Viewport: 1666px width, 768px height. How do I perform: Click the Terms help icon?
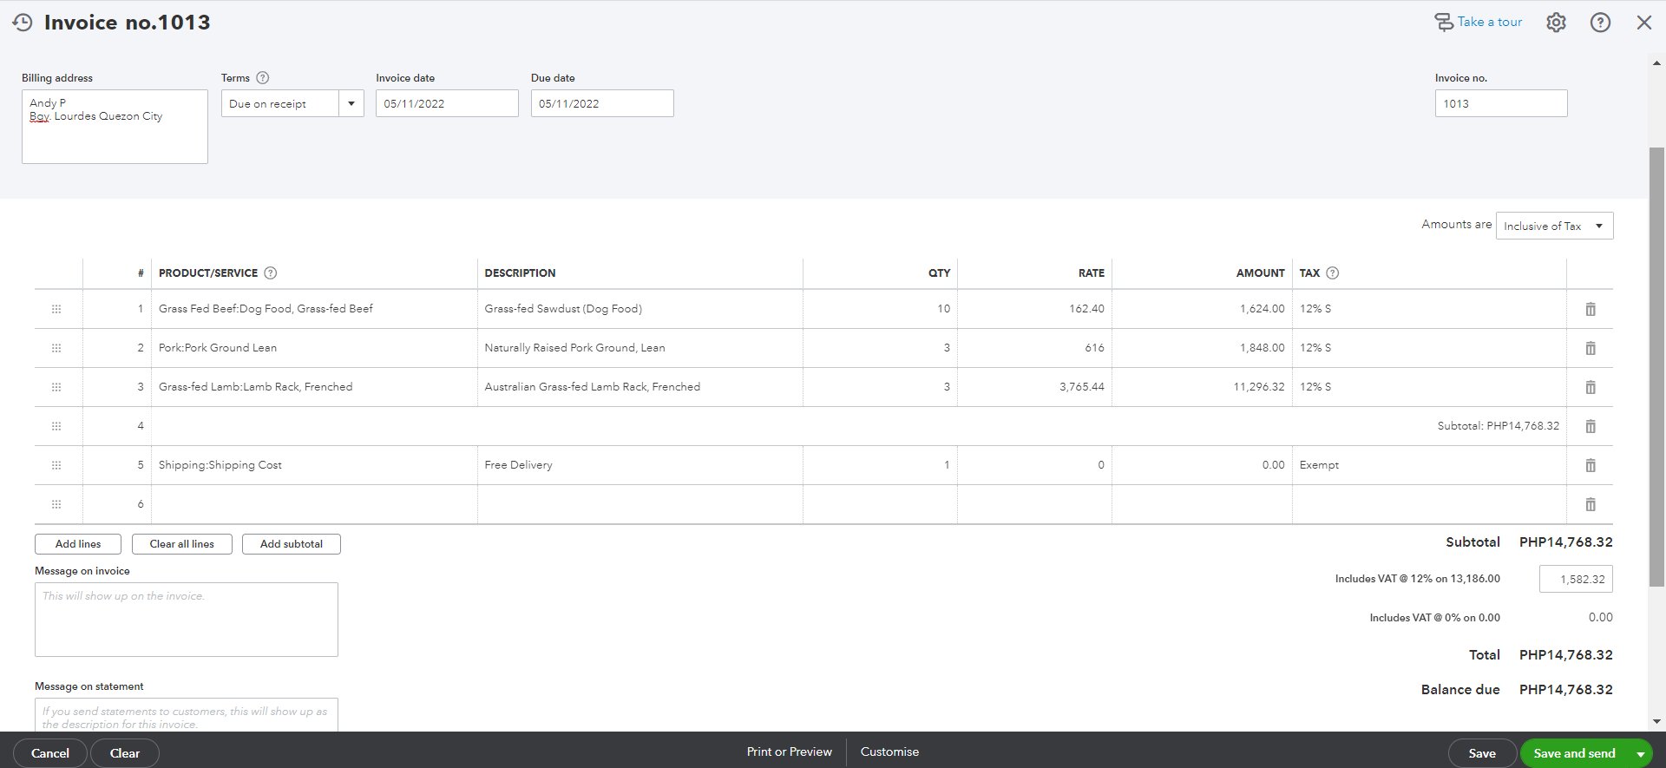point(263,77)
